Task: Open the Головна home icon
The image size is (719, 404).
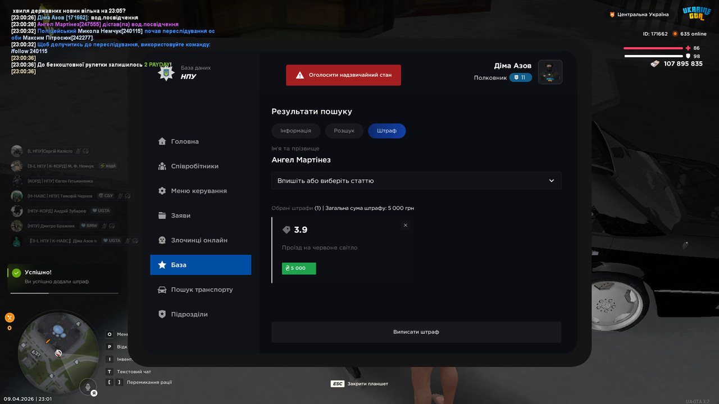Action: point(162,141)
